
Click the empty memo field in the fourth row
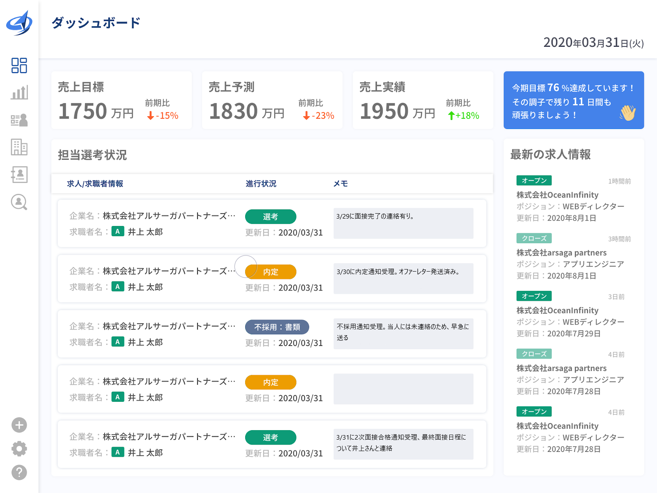[x=403, y=389]
